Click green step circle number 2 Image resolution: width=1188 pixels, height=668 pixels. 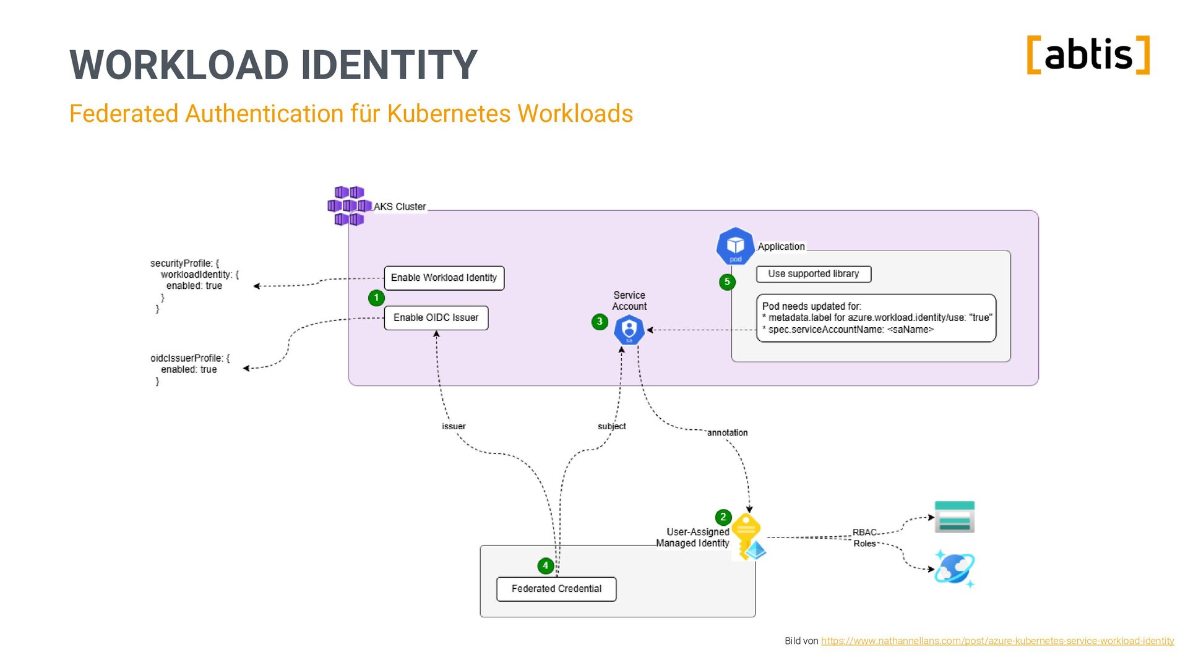click(x=723, y=517)
